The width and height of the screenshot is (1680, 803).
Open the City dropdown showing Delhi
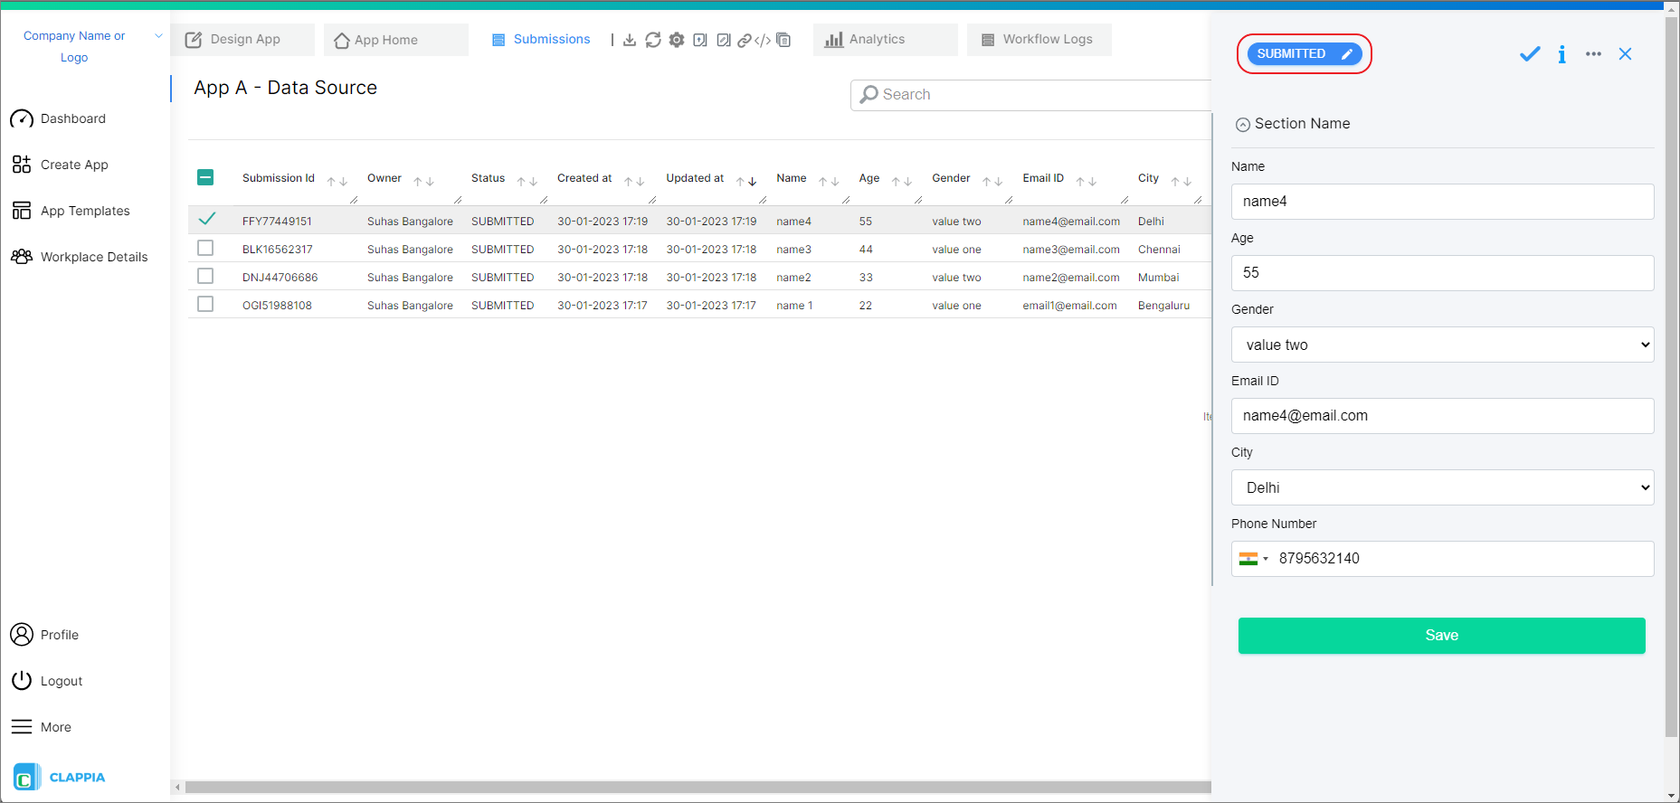tap(1442, 487)
